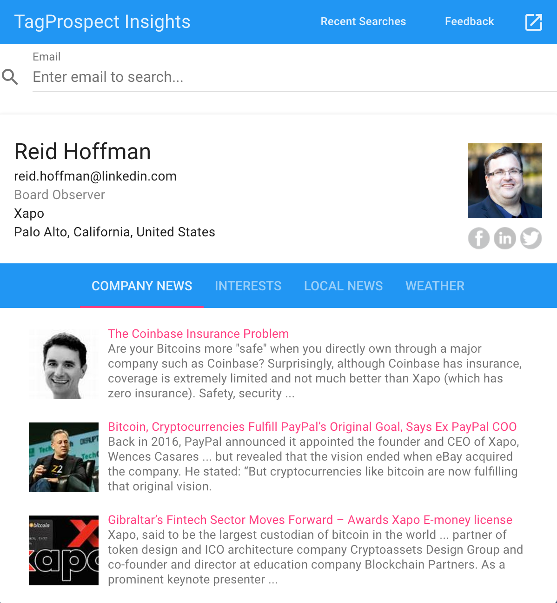Open Gibraltar's Fintech Sector Moves Forward article
The width and height of the screenshot is (557, 603).
pos(310,520)
